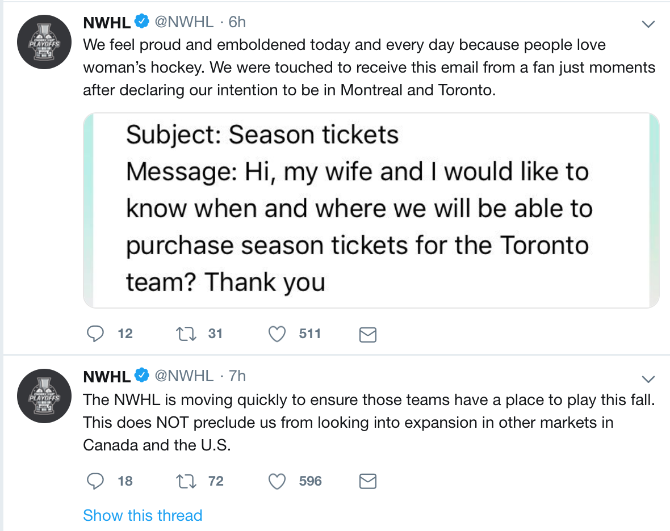Open more options chevron on 6h tweet
The height and width of the screenshot is (531, 670).
648,24
